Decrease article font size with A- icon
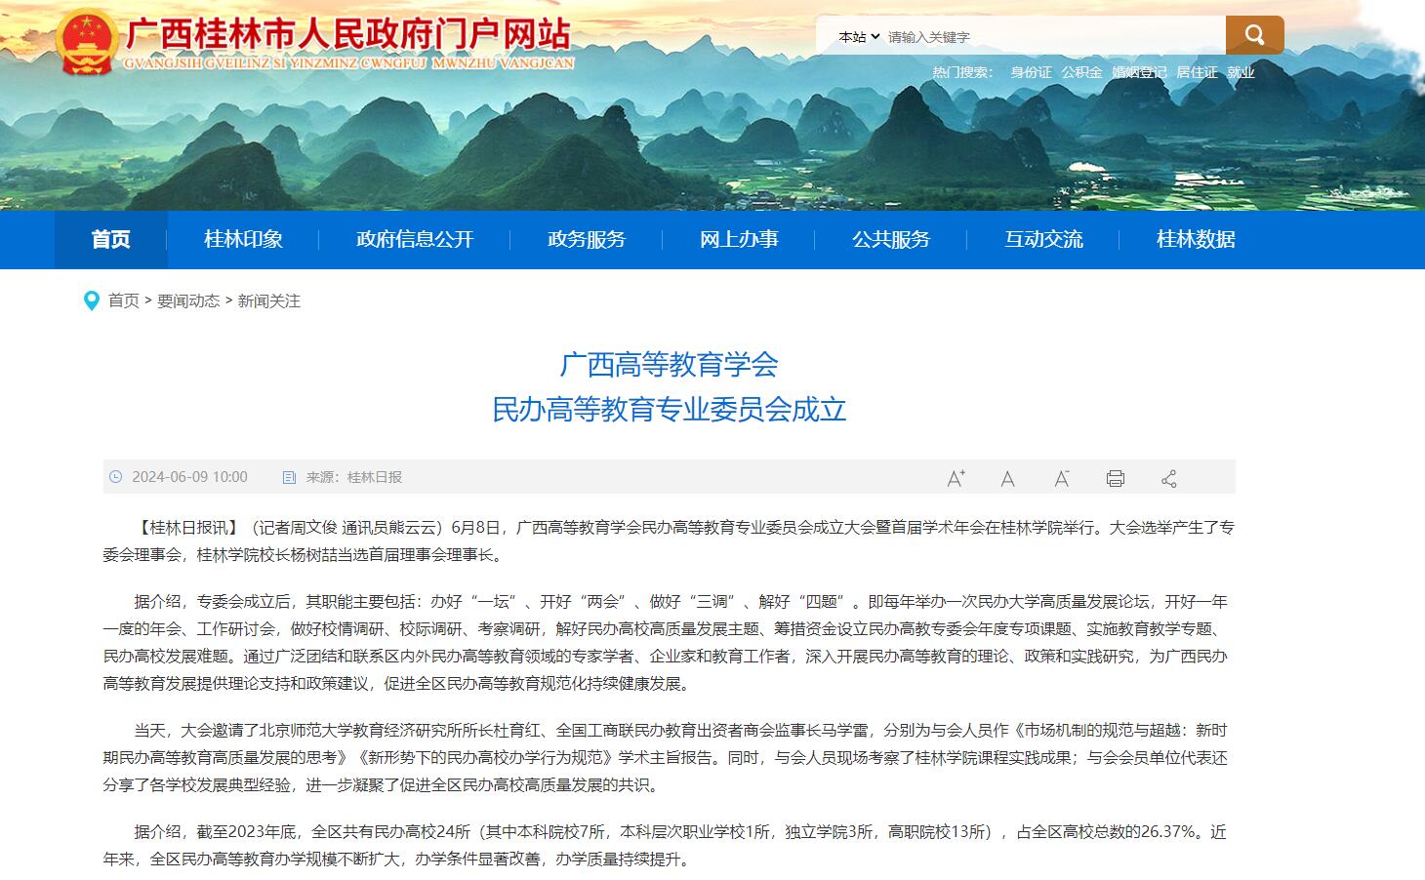Viewport: 1425px width, 880px height. 1061,478
